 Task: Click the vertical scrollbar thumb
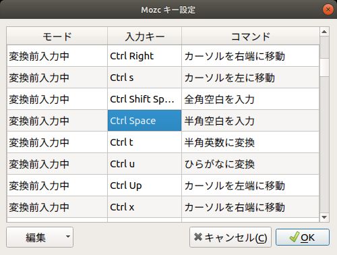click(324, 67)
